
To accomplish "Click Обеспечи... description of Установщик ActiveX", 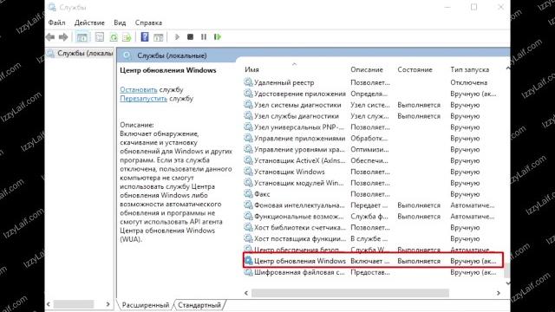I will (x=369, y=160).
